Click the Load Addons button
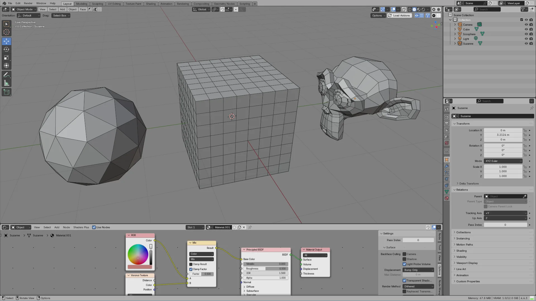This screenshot has height=301, width=536. [x=399, y=16]
